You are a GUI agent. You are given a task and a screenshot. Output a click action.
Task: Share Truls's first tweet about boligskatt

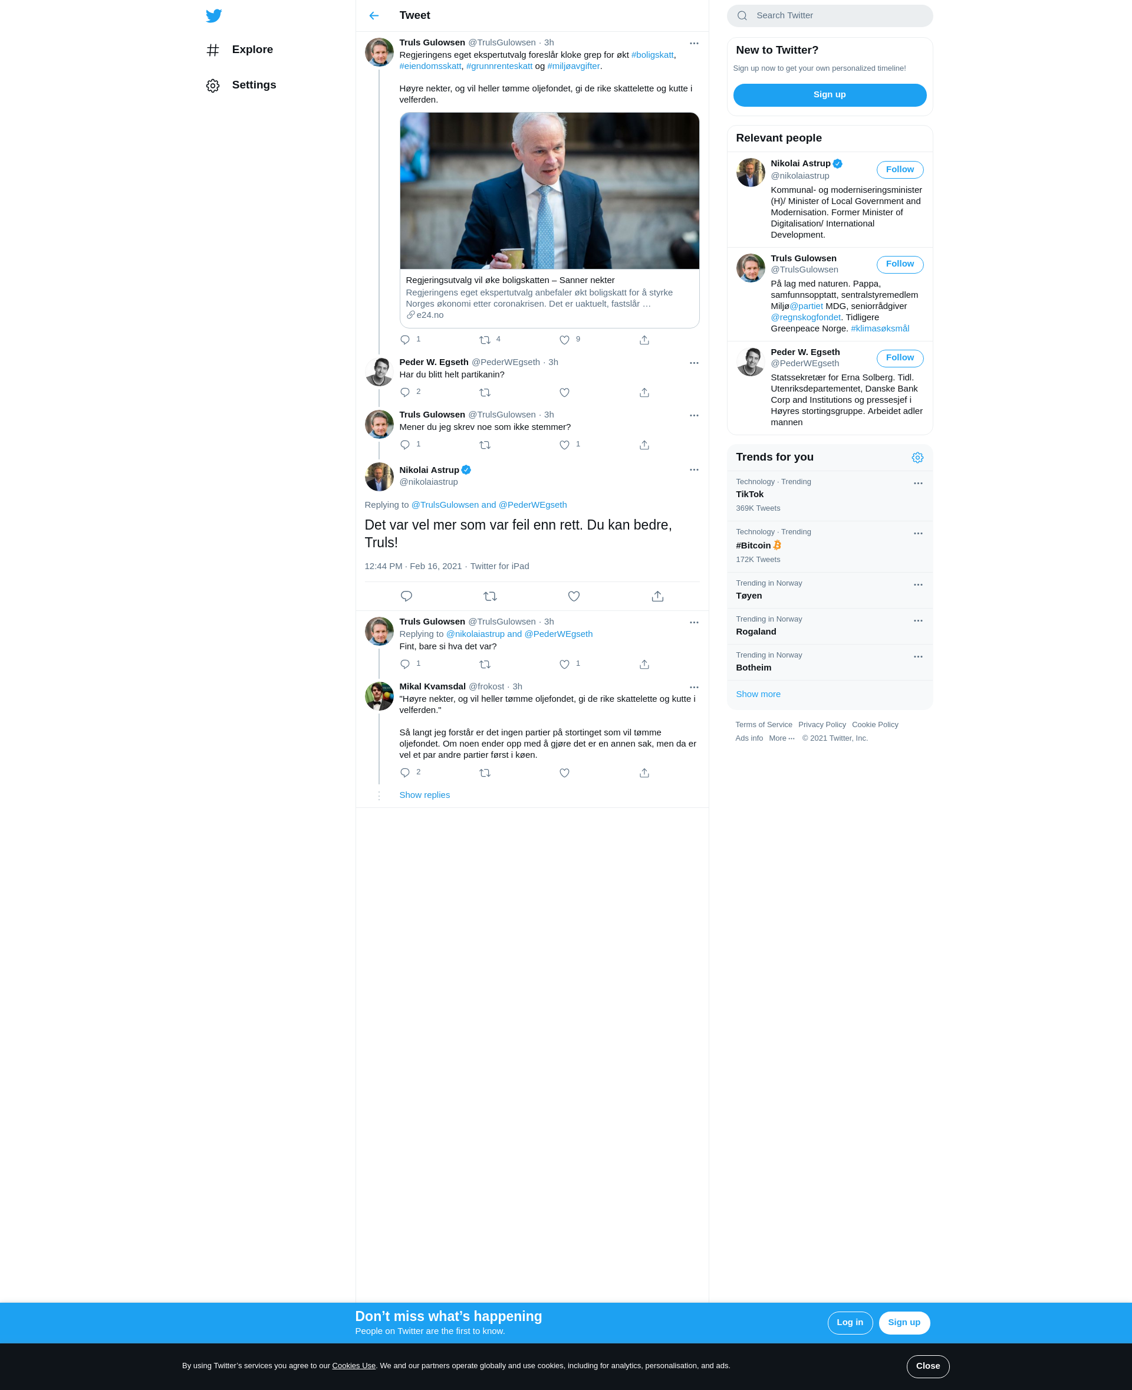pyautogui.click(x=644, y=340)
